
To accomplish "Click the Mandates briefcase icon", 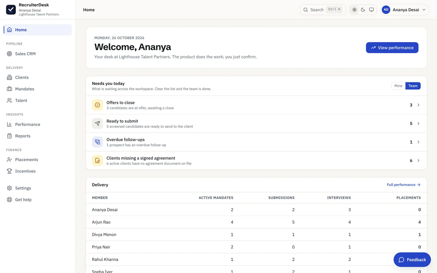I will coord(10,89).
